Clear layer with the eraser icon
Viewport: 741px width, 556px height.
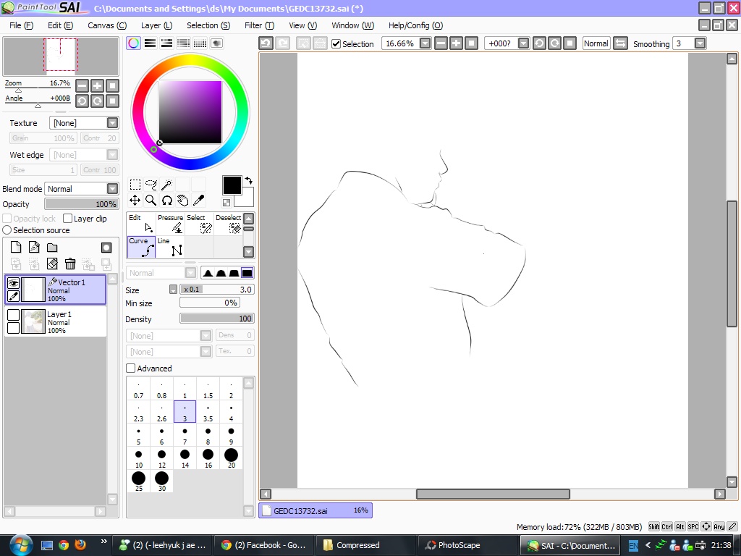click(x=52, y=264)
